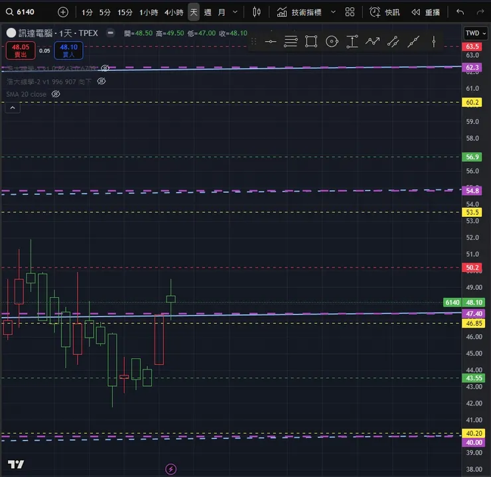Viewport: 491px width, 477px height.
Task: Expand the timeframe dropdown arrow
Action: click(x=235, y=12)
